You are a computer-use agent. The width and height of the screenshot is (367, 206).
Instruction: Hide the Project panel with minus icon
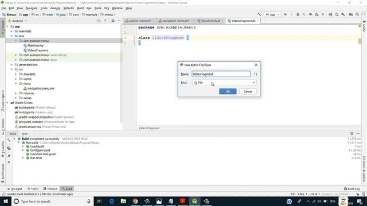(119, 21)
